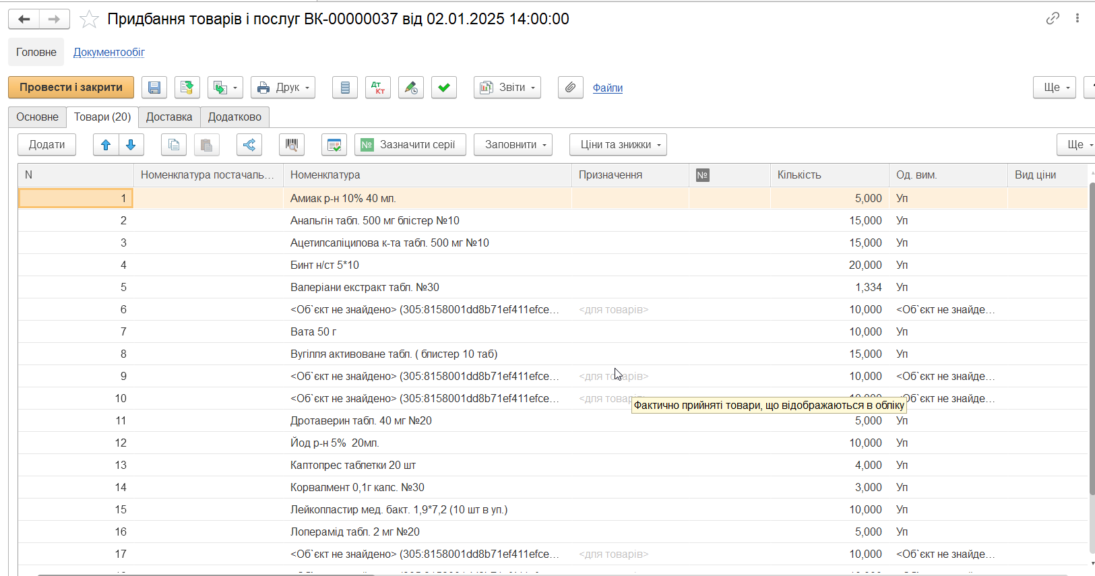Viewport: 1095px width, 576px height.
Task: Select row Лейкопластир мед. бакт. 1,9*7,2
Action: click(553, 509)
